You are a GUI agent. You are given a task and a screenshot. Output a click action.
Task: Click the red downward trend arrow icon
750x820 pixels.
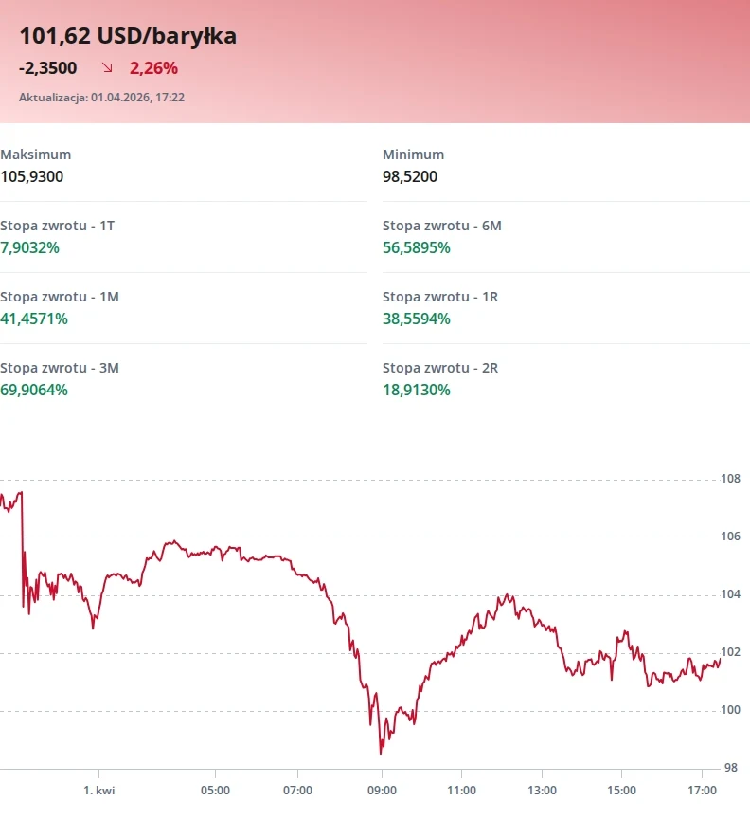pos(107,67)
